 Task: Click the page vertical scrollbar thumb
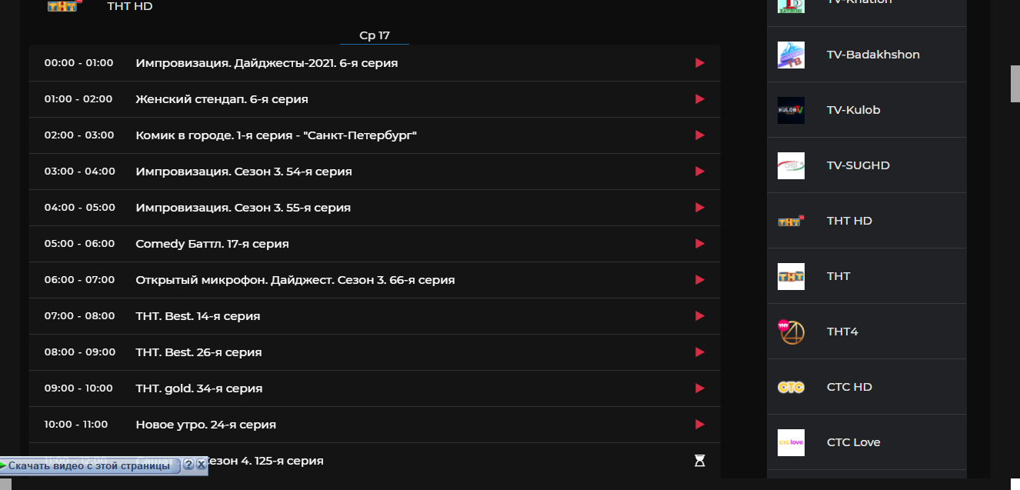(1015, 83)
